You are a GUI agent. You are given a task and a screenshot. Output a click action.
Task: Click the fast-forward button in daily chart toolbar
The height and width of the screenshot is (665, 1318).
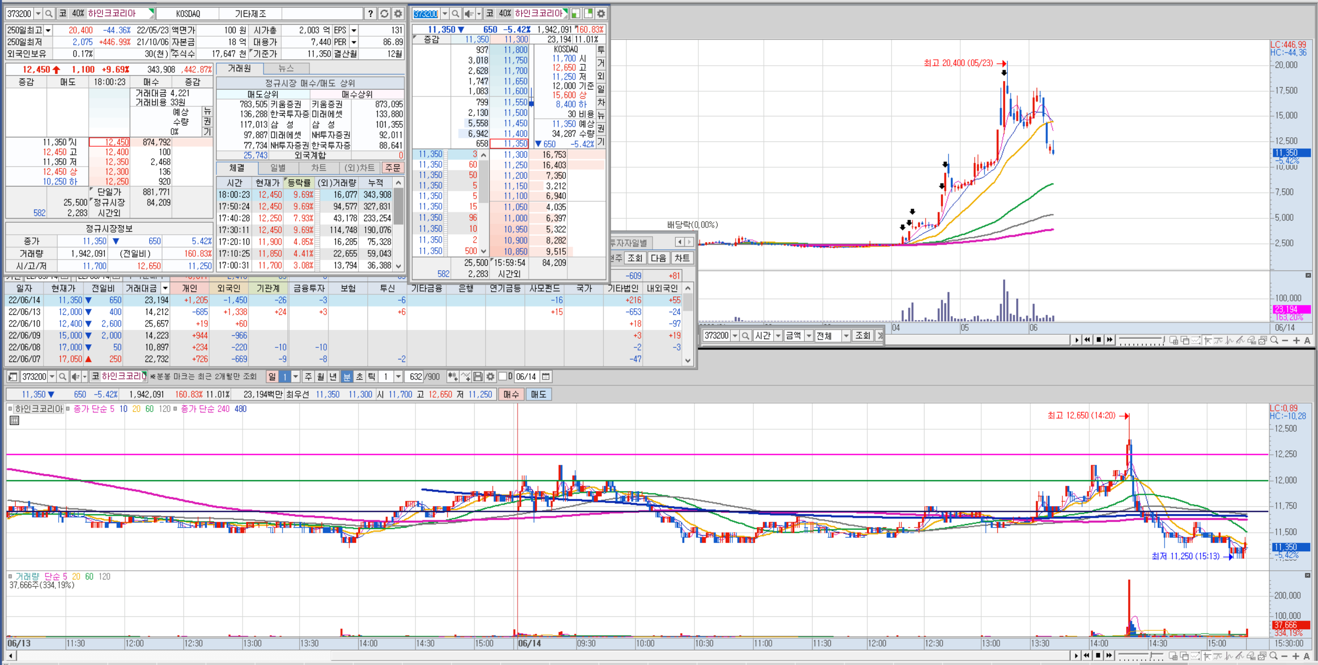coord(1110,340)
